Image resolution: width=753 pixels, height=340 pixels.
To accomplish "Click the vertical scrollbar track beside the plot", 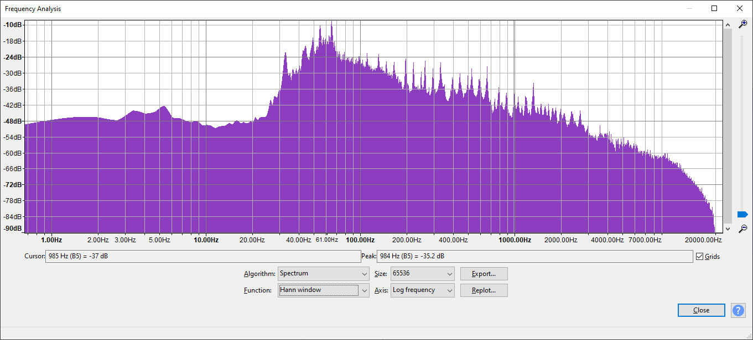I will click(728, 127).
